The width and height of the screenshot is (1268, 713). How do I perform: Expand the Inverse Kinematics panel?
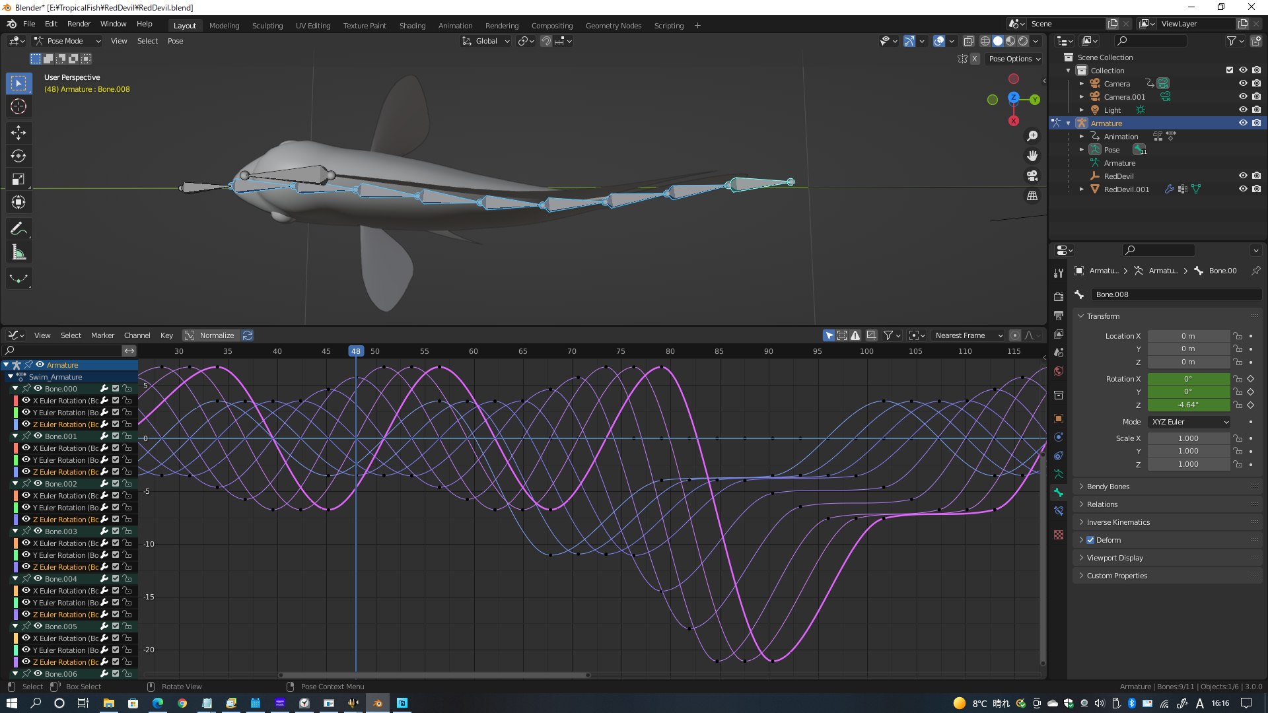(1118, 522)
